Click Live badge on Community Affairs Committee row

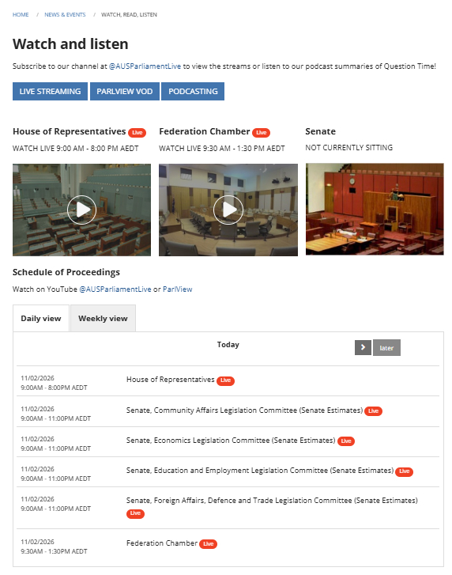tap(373, 411)
